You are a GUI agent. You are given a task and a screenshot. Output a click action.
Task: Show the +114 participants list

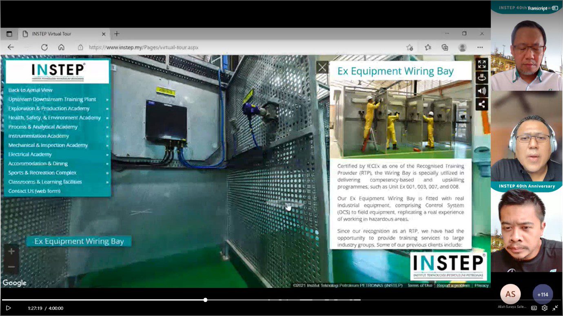pyautogui.click(x=543, y=294)
